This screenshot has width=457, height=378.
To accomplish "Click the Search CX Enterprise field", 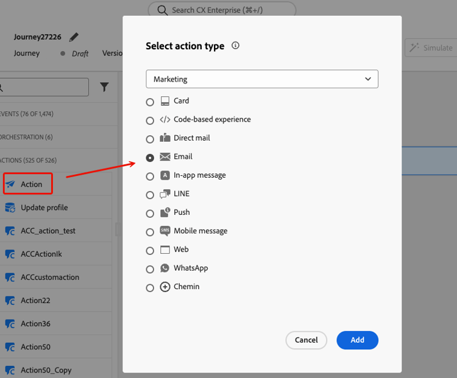I will pyautogui.click(x=222, y=10).
